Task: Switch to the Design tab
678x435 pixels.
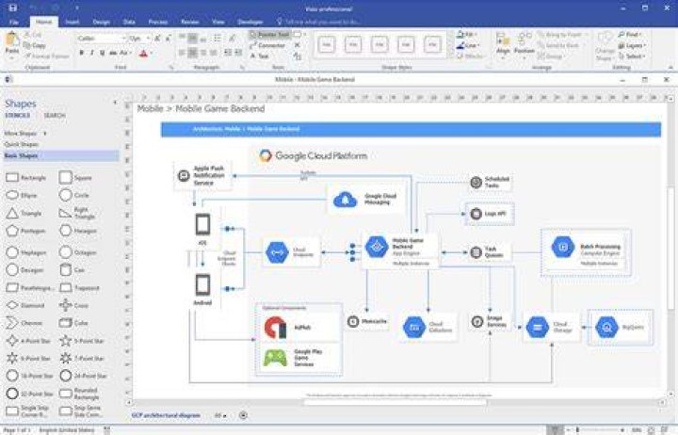Action: (101, 22)
